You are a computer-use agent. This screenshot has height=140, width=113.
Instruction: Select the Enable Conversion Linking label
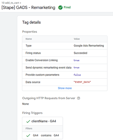(42, 60)
